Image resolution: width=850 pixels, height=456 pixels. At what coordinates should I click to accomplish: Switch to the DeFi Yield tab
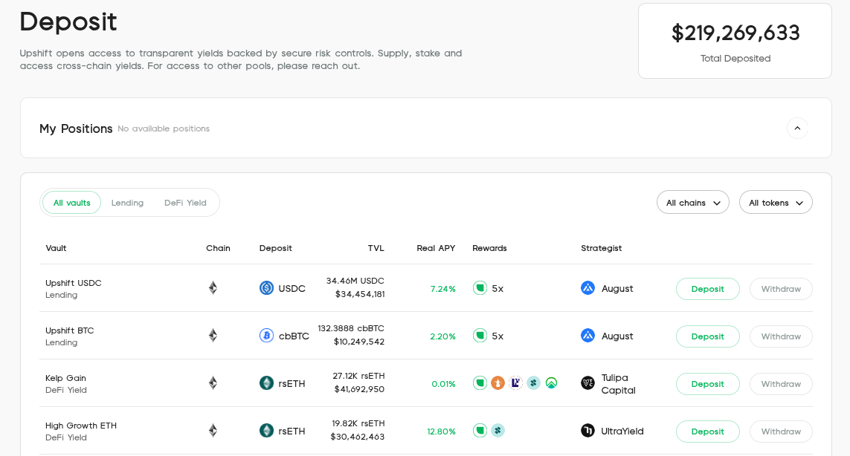coord(185,203)
